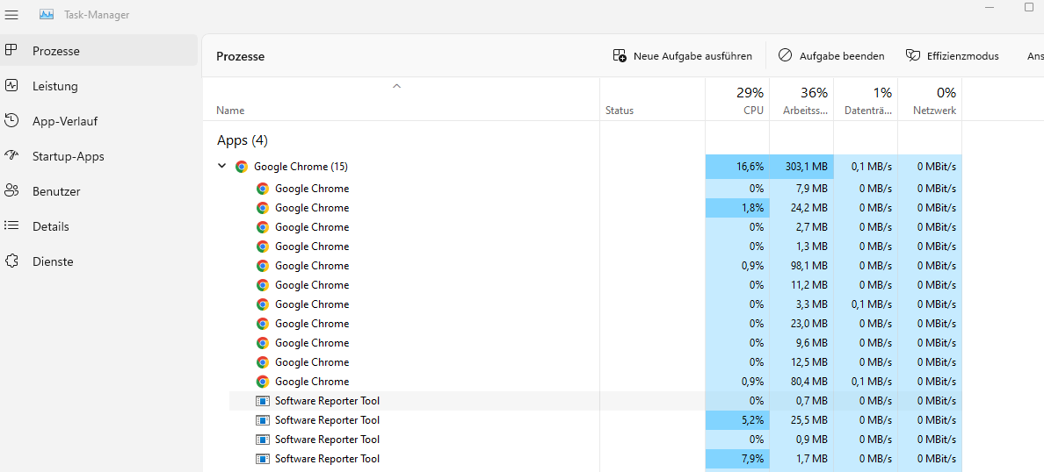Sort processes by CPU column
1044x472 pixels.
pos(737,99)
